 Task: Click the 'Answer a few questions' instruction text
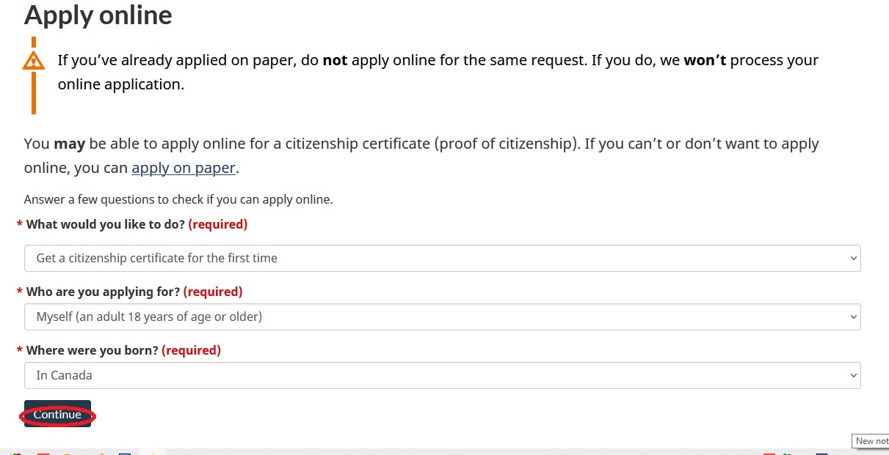[x=178, y=199]
